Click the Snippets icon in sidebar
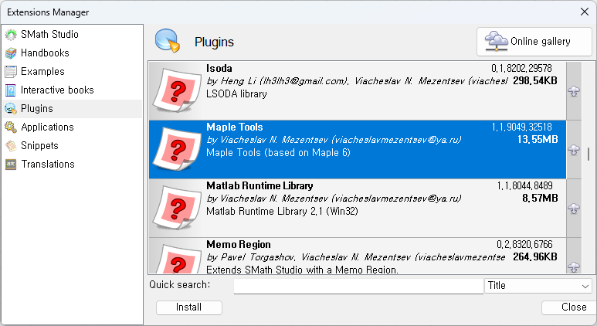The image size is (597, 326). (11, 146)
